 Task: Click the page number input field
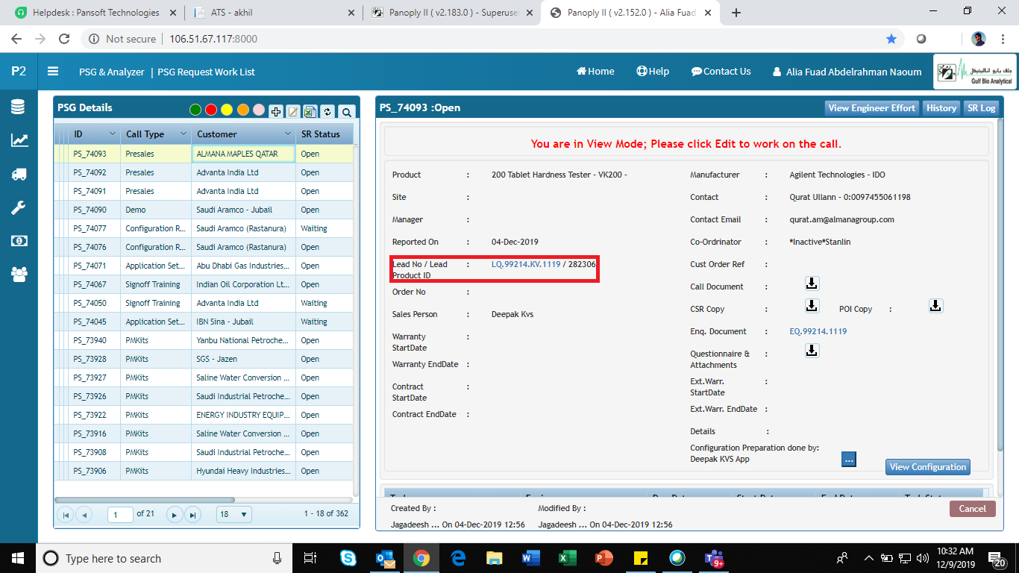click(120, 514)
